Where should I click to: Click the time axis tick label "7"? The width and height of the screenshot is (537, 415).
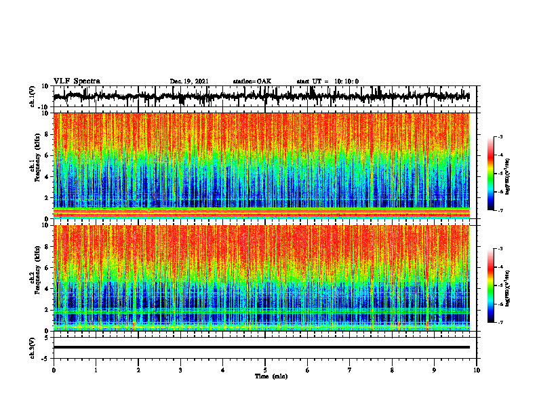tap(350, 370)
